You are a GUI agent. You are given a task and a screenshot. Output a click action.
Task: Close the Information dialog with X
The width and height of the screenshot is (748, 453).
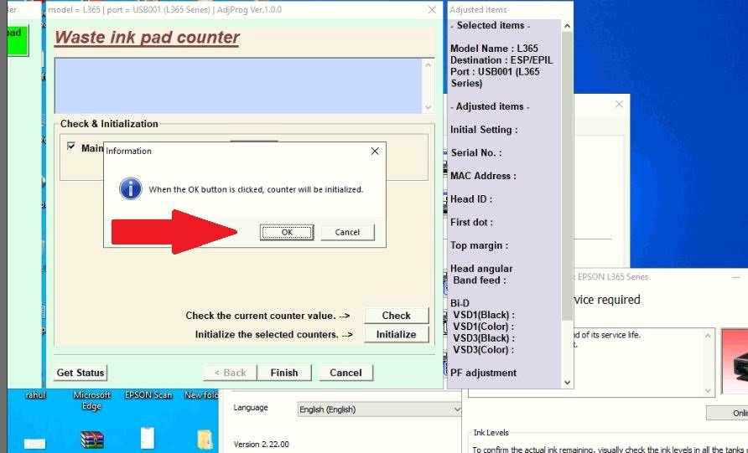[x=375, y=151]
